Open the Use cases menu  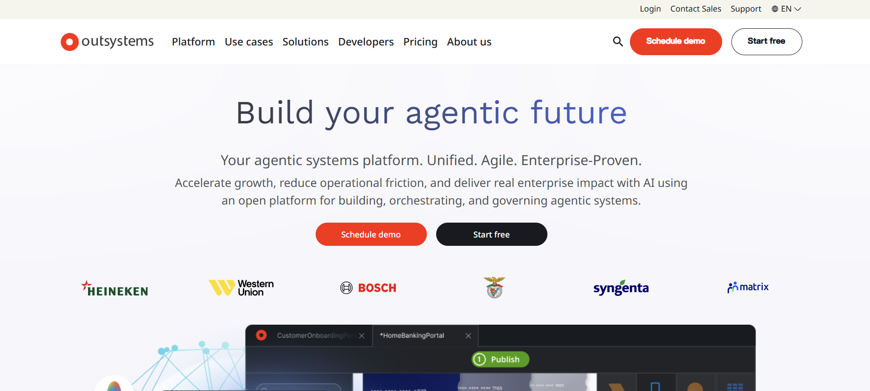point(249,42)
